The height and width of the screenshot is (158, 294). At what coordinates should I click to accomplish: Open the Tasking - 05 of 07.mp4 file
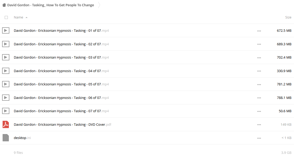(61, 84)
